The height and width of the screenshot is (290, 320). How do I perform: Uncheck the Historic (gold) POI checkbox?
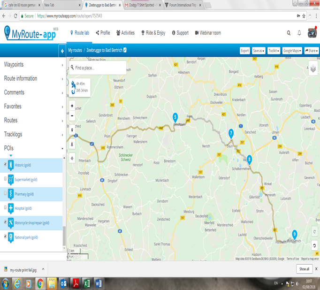coord(5,165)
